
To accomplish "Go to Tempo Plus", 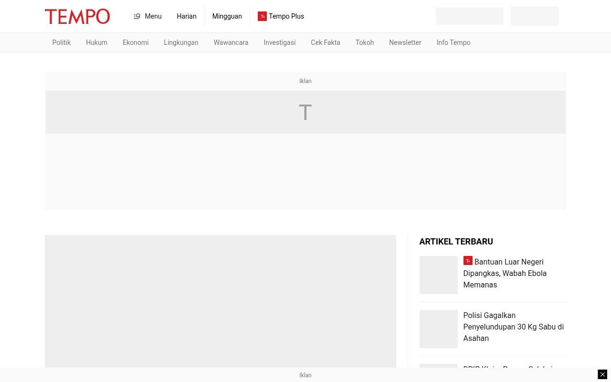I will point(286,16).
